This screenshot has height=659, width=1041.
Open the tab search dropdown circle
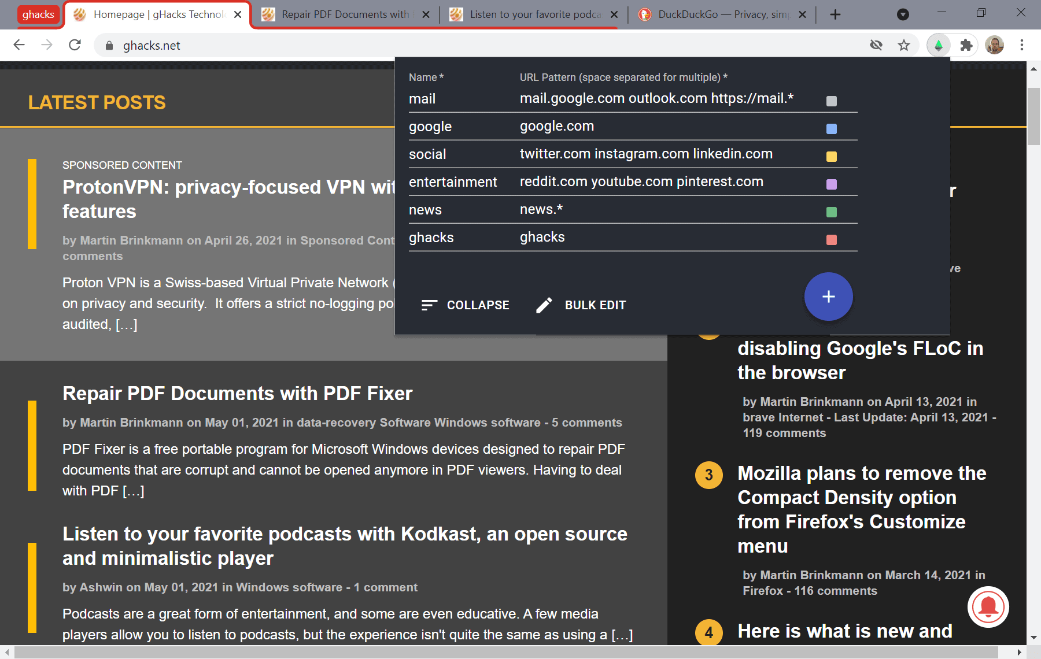(x=903, y=14)
